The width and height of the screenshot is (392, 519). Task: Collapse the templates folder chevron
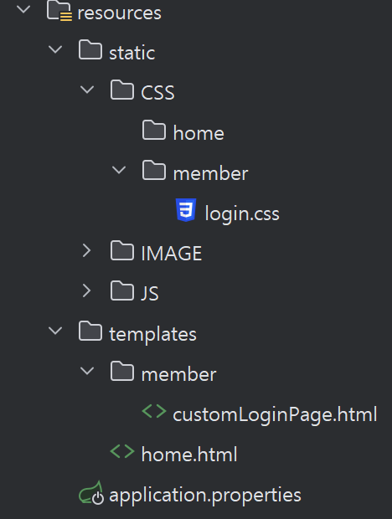click(55, 331)
